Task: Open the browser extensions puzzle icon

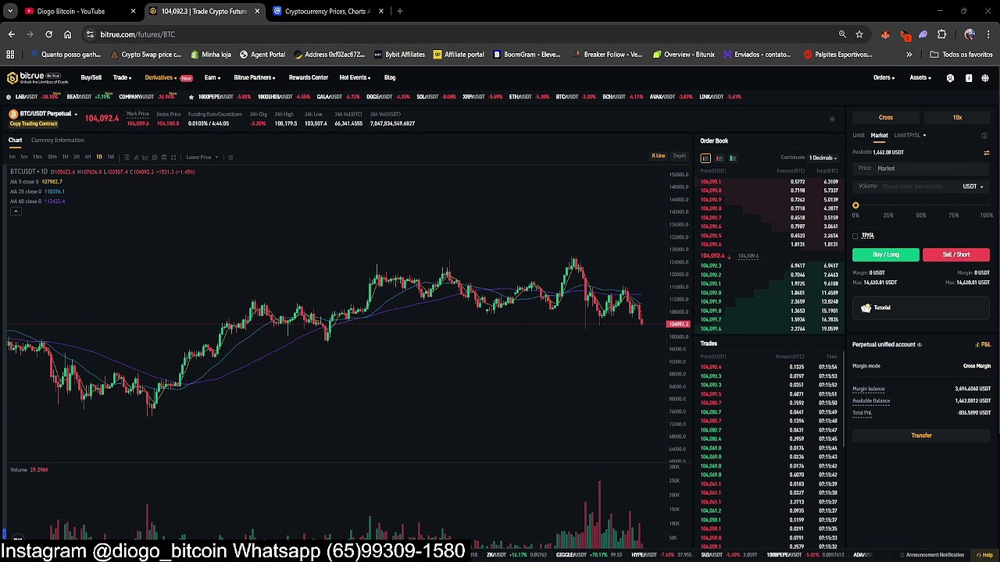Action: click(941, 34)
